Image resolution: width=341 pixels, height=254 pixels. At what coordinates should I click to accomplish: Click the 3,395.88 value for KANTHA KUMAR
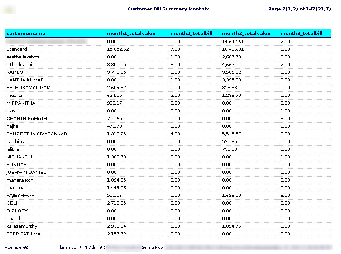(x=231, y=80)
